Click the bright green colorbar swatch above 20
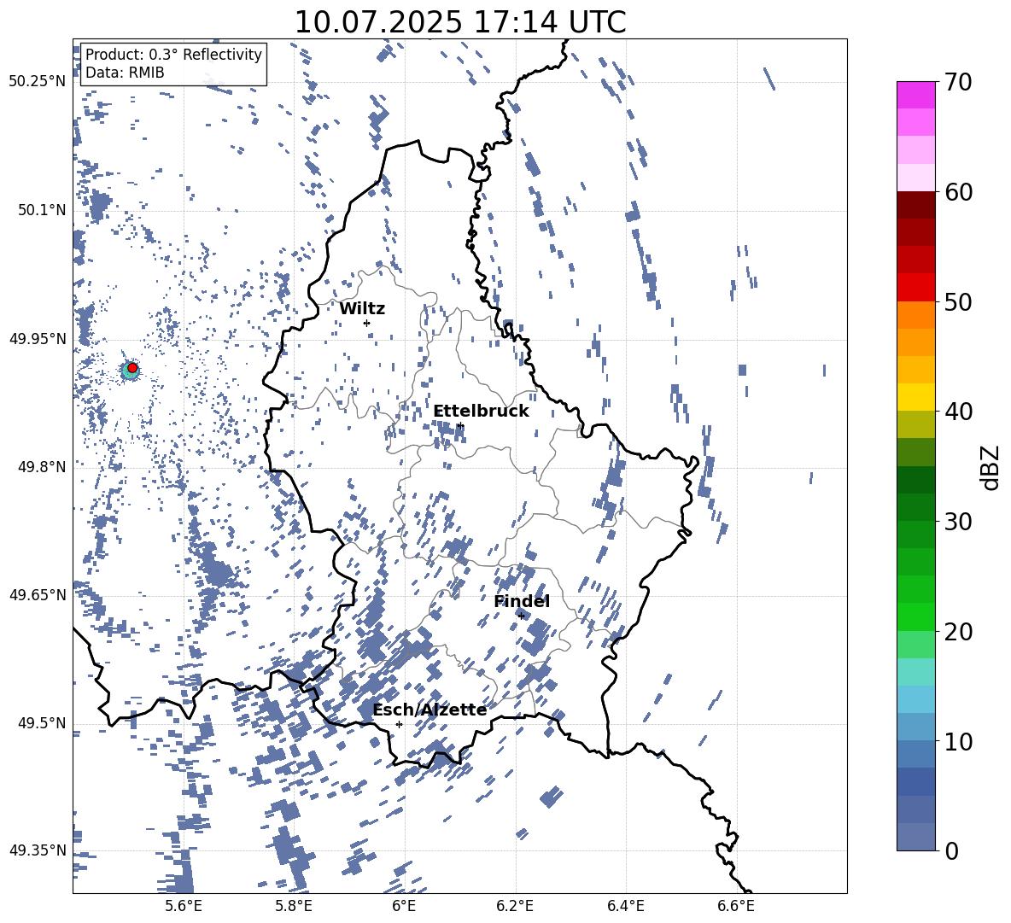 916,616
